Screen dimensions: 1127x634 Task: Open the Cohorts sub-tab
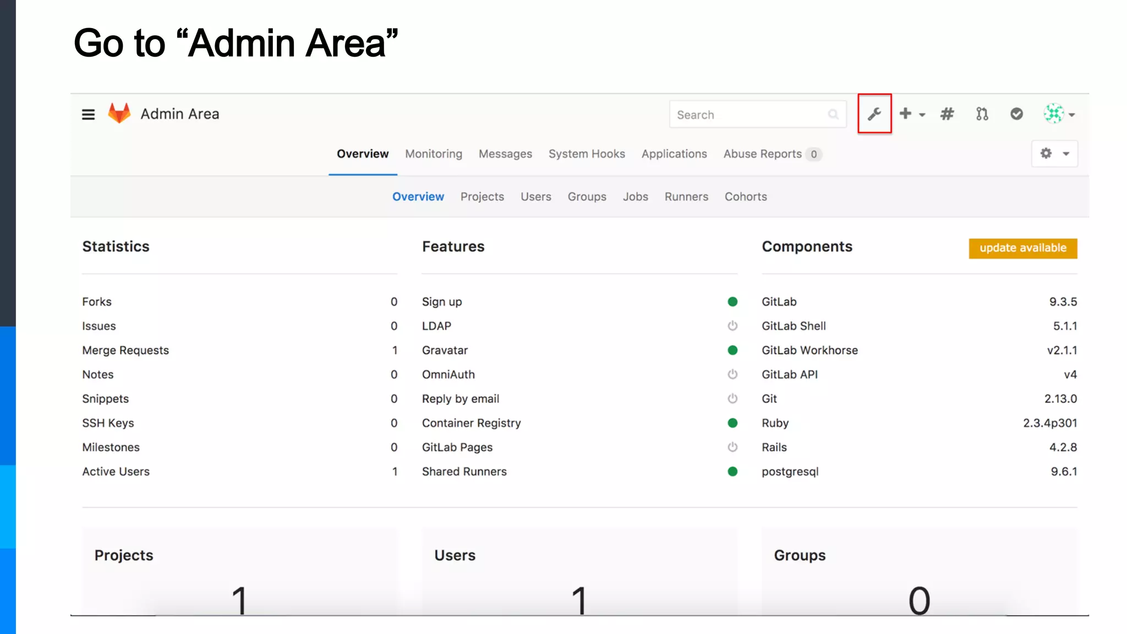click(x=746, y=196)
